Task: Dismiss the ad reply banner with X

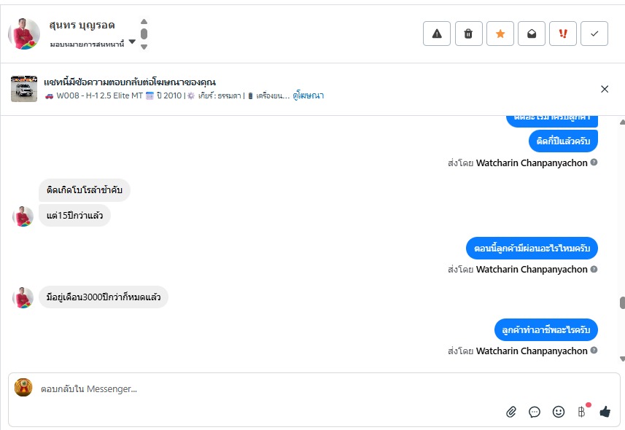Action: tap(605, 89)
